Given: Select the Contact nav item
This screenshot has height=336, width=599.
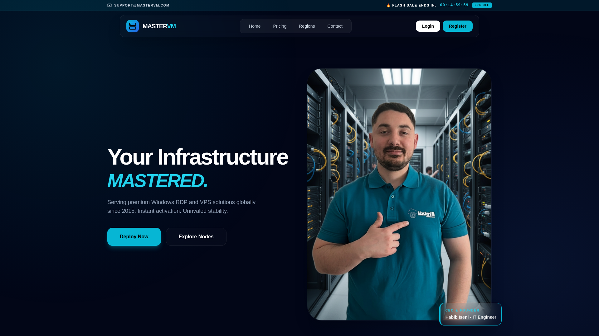Looking at the screenshot, I should point(335,26).
